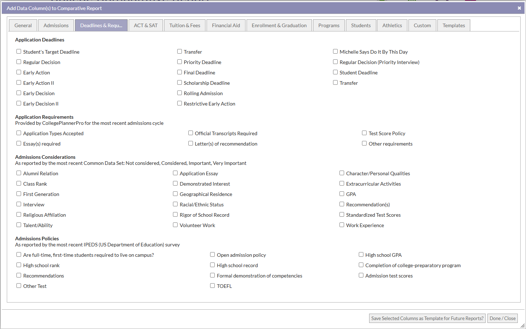
Task: Select Restrictive Early Action checkbox
Action: pyautogui.click(x=179, y=103)
